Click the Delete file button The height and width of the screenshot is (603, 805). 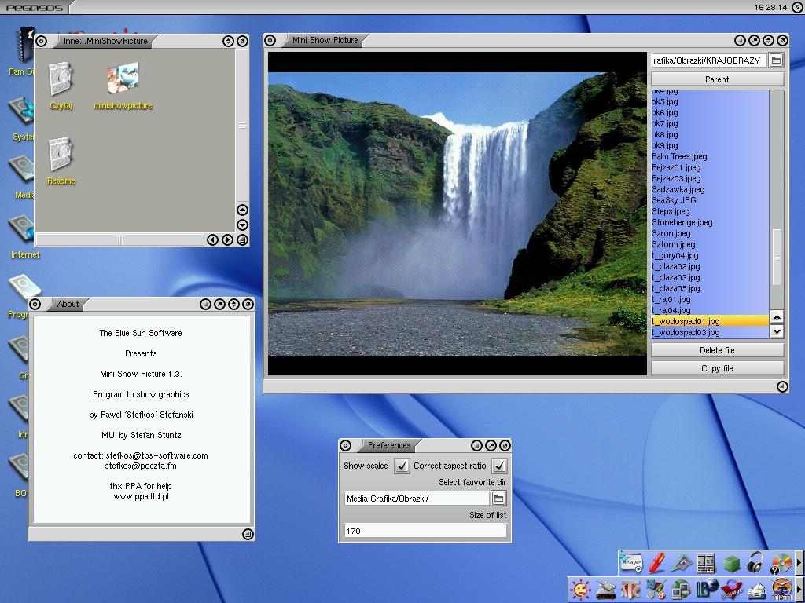717,350
